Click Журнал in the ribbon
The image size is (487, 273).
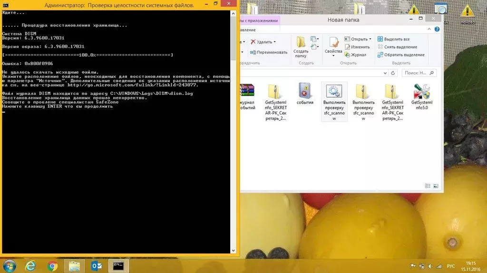tap(355, 55)
